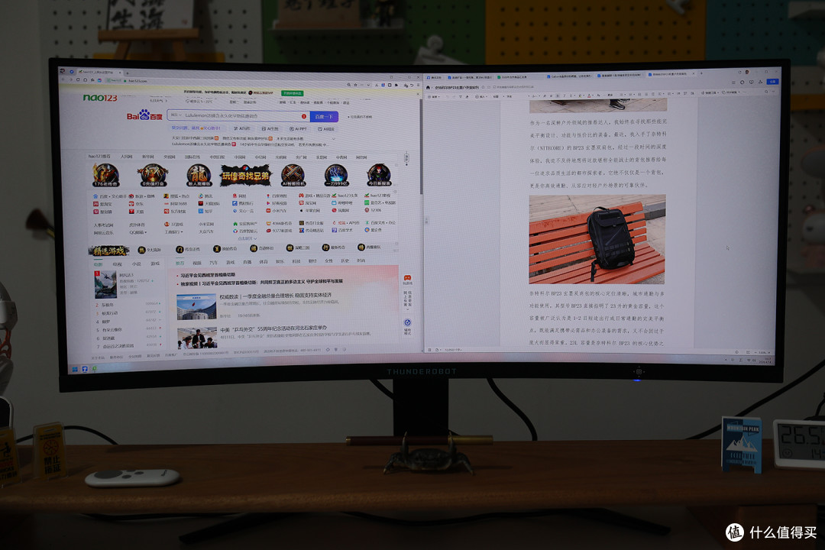Screen dimensions: 825x550
Task: Open the 天猫 site link
Action: [136, 212]
